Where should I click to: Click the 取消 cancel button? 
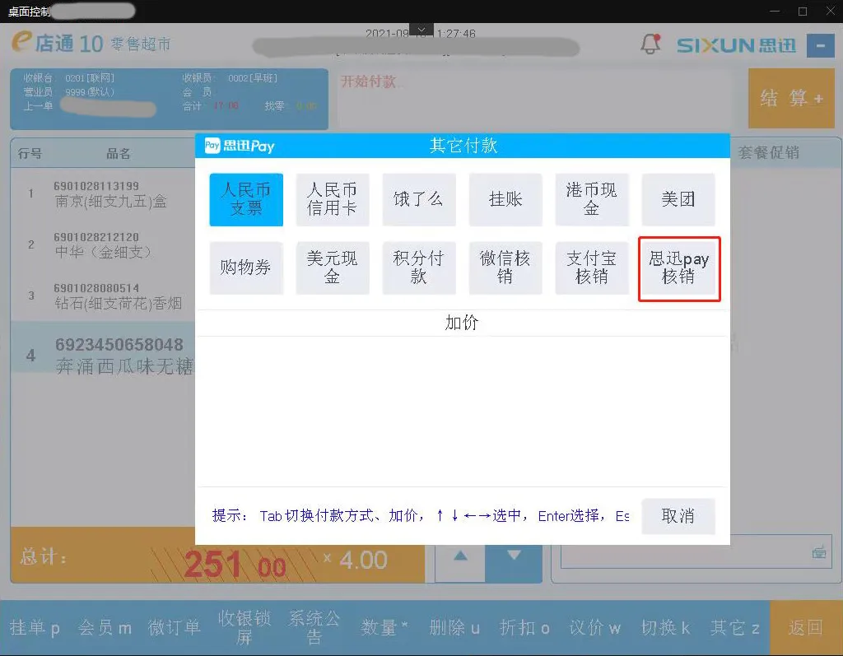pyautogui.click(x=678, y=516)
